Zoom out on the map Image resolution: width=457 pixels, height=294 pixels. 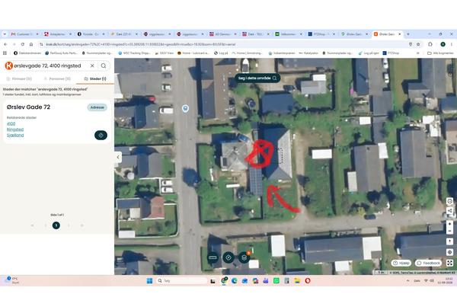[x=449, y=231]
